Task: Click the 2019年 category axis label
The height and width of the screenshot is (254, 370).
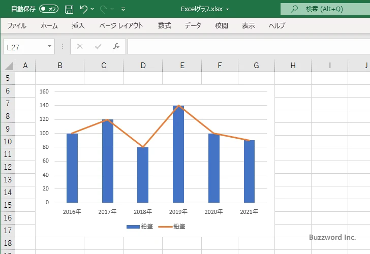Action: coord(178,212)
